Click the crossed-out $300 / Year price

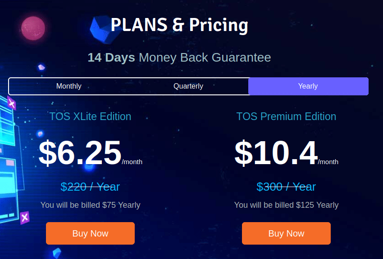tap(286, 186)
